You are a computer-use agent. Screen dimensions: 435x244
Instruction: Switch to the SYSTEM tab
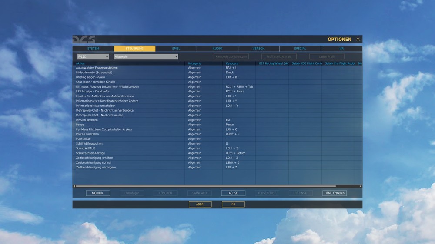pyautogui.click(x=93, y=49)
